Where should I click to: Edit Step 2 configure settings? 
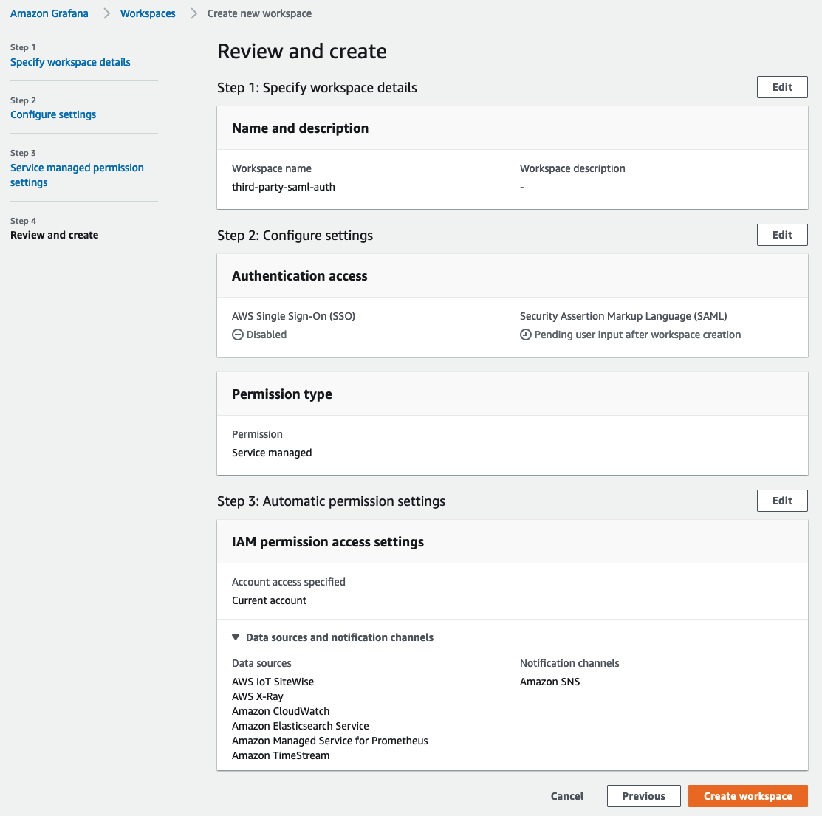[782, 236]
